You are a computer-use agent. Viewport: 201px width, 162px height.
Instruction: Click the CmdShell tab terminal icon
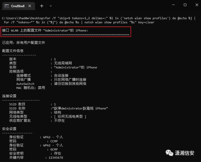(x=7, y=6)
